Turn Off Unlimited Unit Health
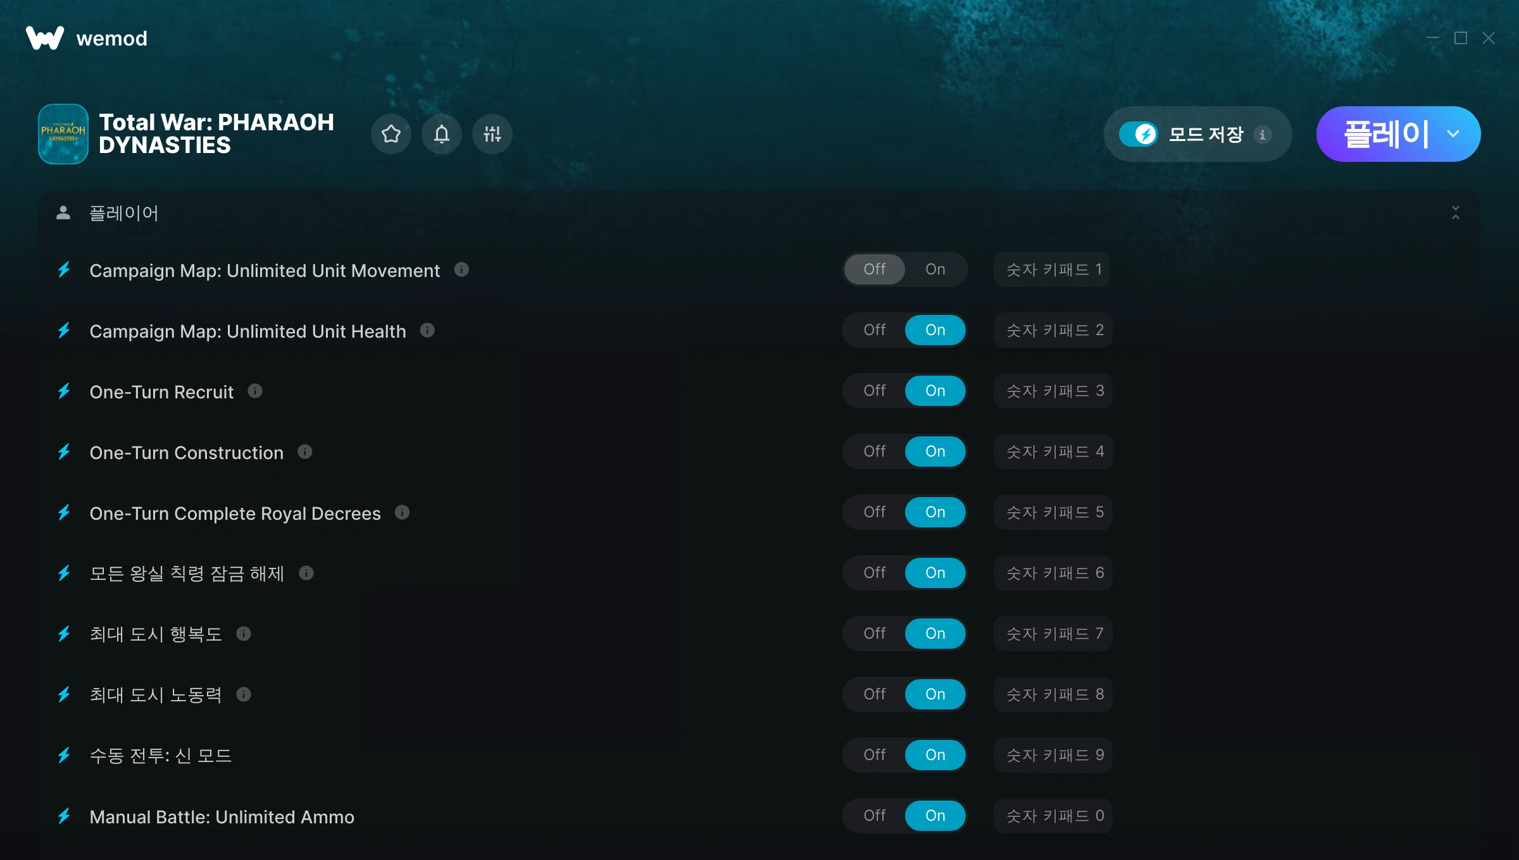Viewport: 1519px width, 860px height. tap(875, 330)
